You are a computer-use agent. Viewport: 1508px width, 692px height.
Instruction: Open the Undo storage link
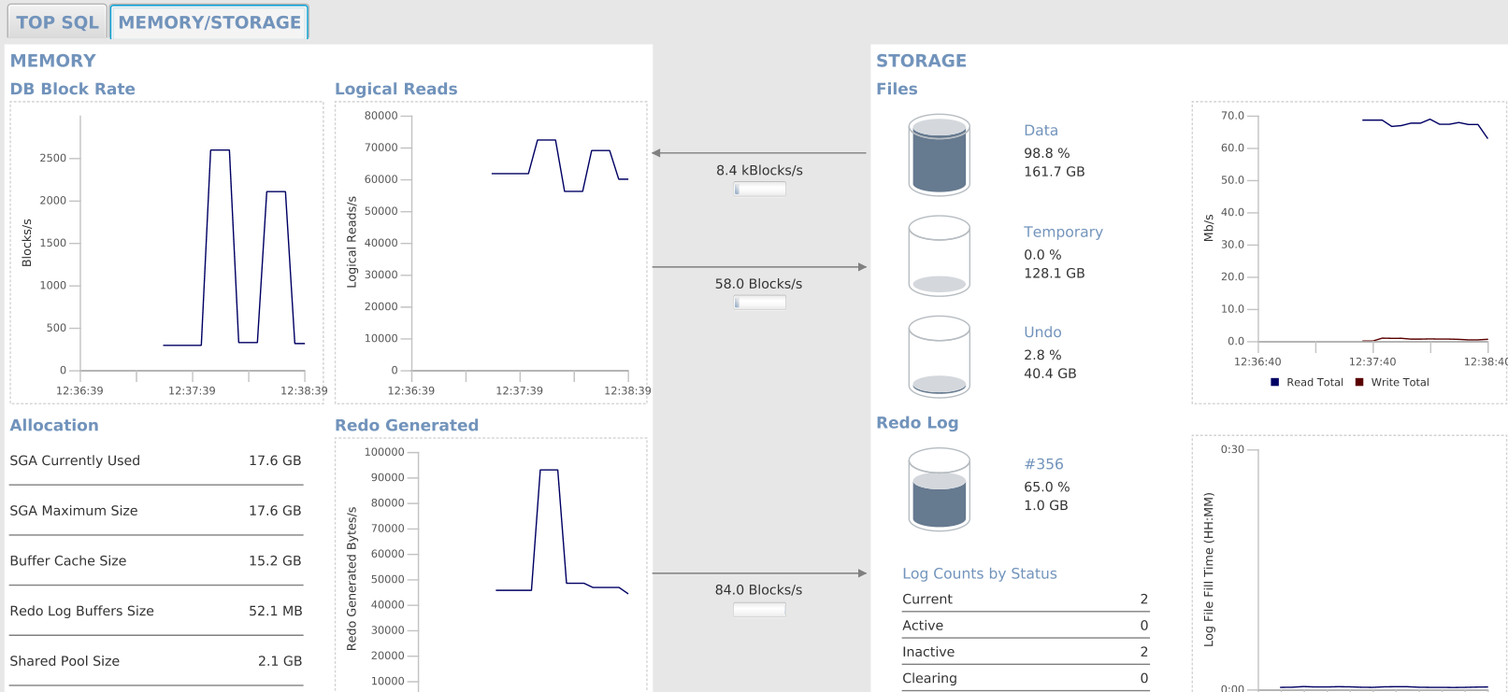click(1042, 332)
